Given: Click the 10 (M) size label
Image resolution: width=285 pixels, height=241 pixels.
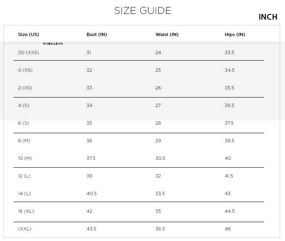Looking at the screenshot, I should point(25,159).
